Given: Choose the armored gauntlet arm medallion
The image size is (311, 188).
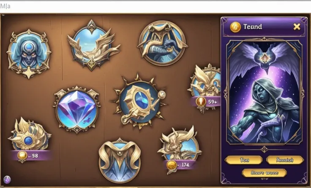Looking at the screenshot, I should click(162, 43).
